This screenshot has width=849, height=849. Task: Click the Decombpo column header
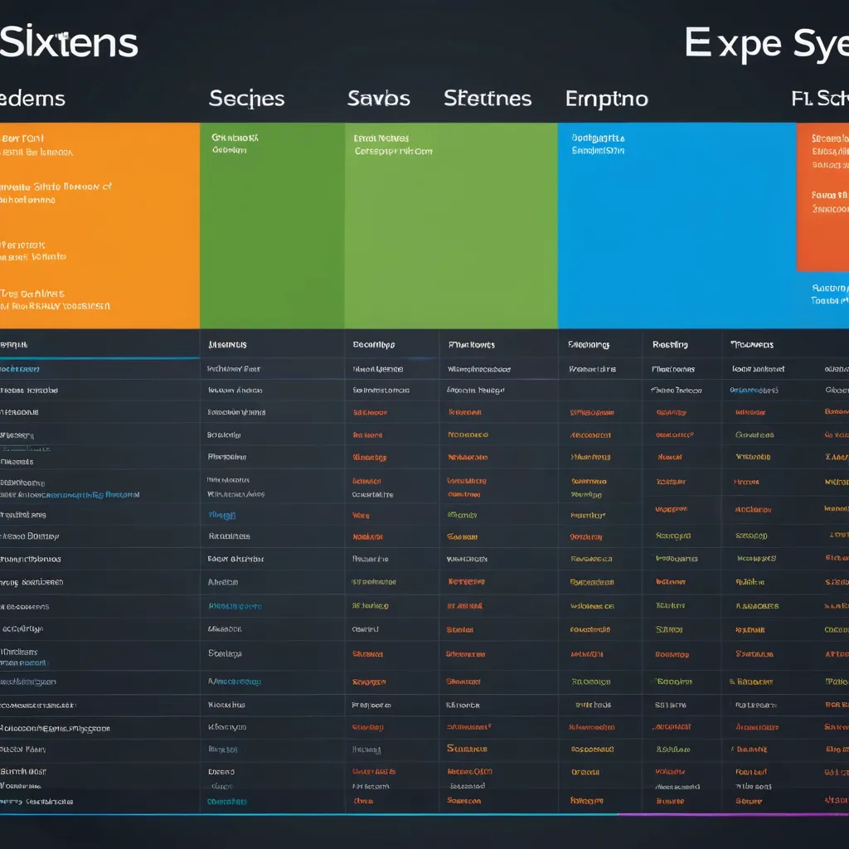(x=373, y=344)
